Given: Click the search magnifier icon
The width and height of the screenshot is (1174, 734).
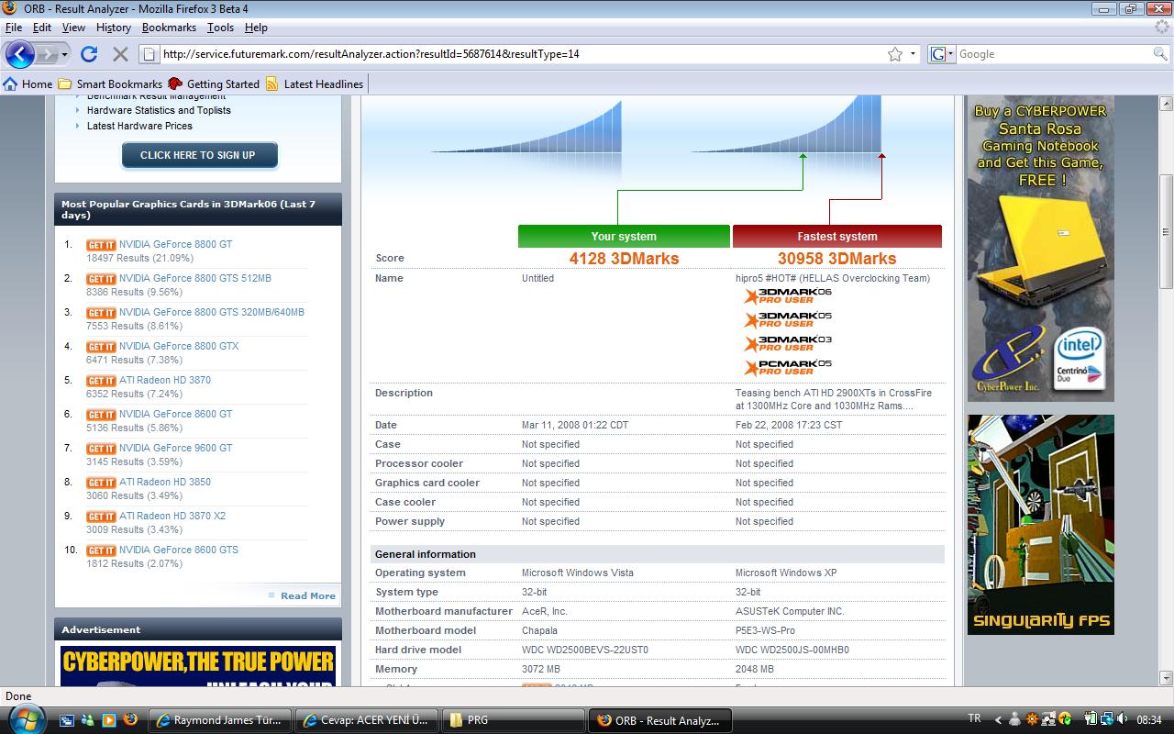Looking at the screenshot, I should [1160, 54].
